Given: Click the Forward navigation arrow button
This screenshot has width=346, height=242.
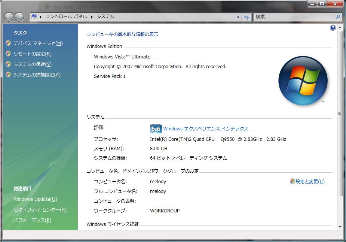Looking at the screenshot, I should [x=19, y=17].
